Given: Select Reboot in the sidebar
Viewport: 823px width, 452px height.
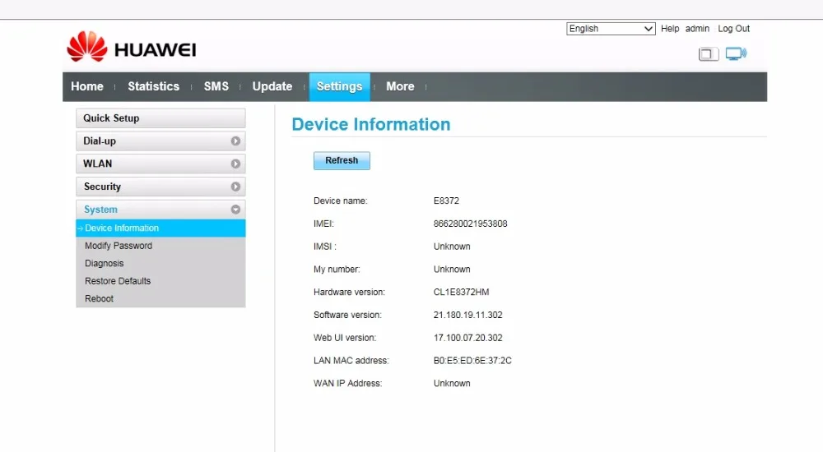Looking at the screenshot, I should pyautogui.click(x=100, y=299).
